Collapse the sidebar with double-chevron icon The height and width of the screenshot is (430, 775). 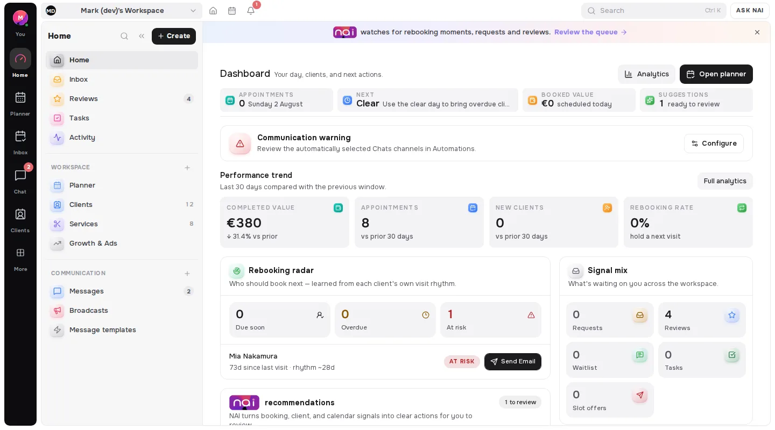pyautogui.click(x=142, y=36)
